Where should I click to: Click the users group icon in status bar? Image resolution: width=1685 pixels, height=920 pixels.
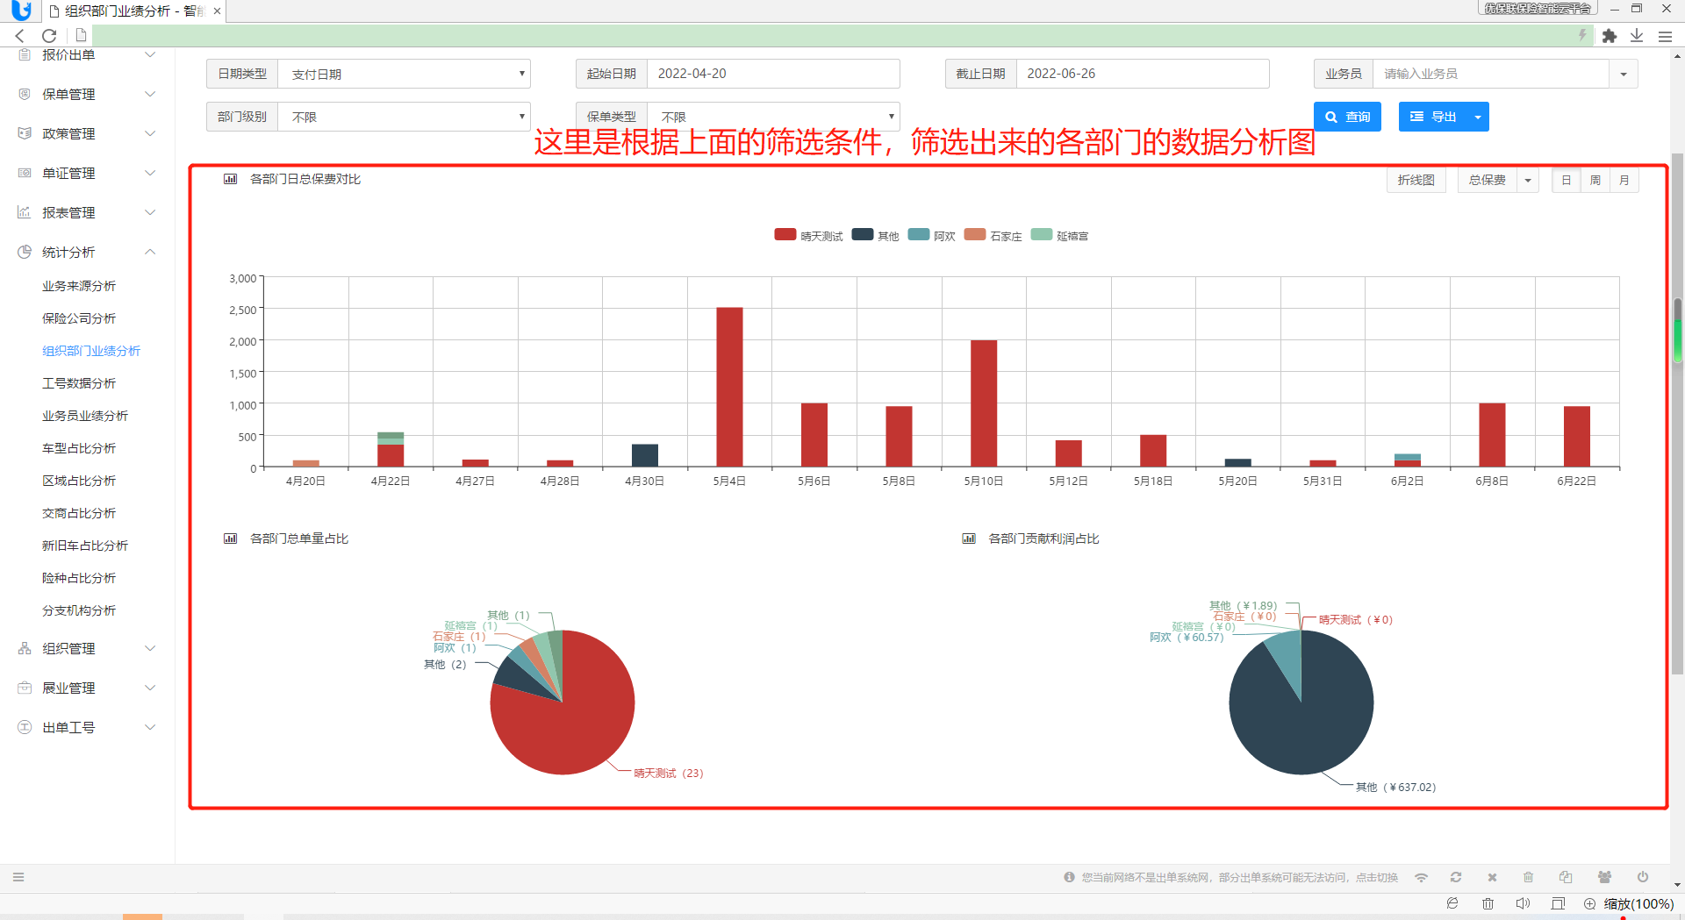click(x=1604, y=877)
